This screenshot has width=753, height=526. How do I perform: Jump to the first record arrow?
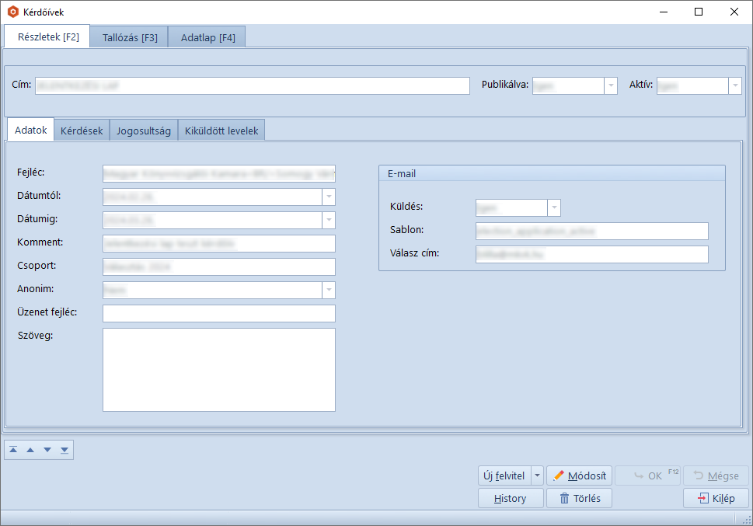point(13,450)
